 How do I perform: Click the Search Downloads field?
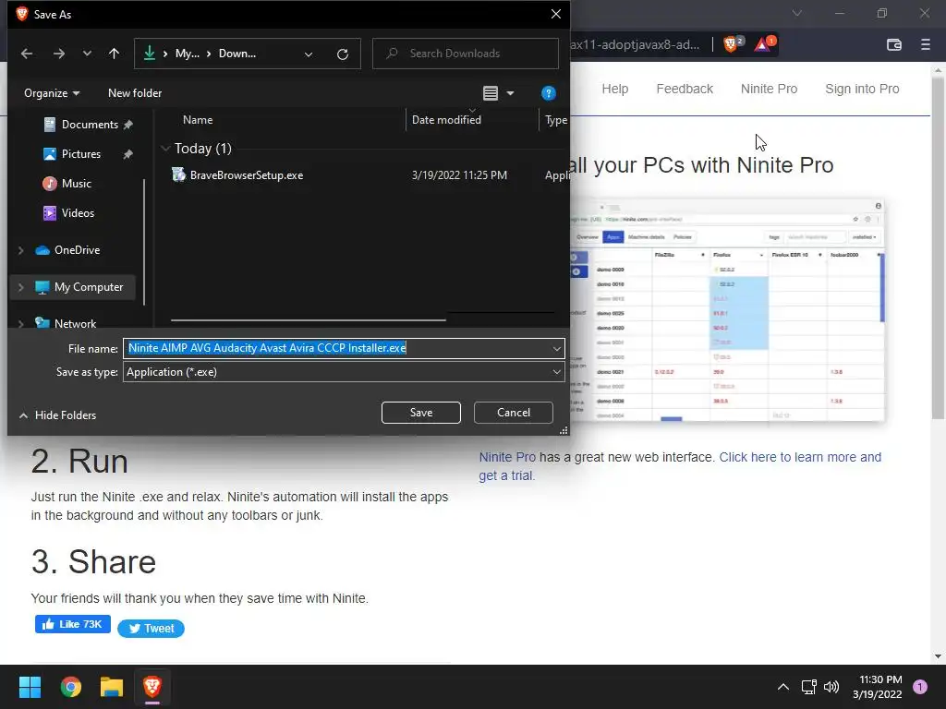[466, 54]
